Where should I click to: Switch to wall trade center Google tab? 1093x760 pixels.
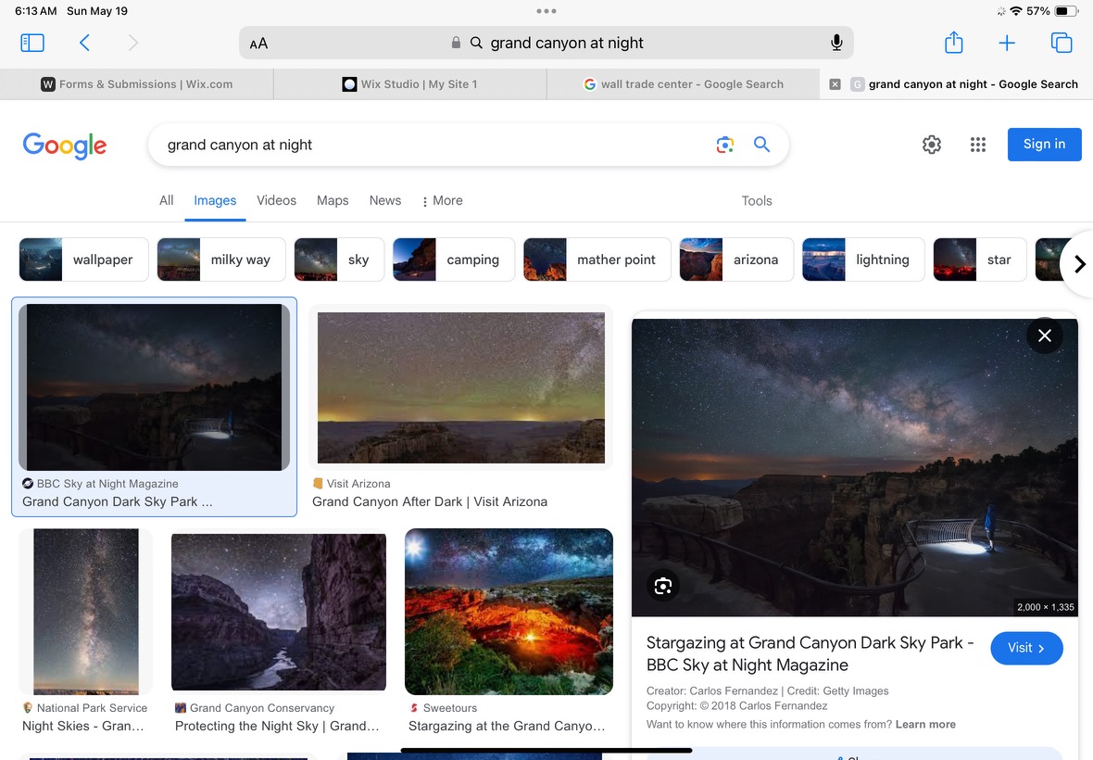tap(684, 84)
